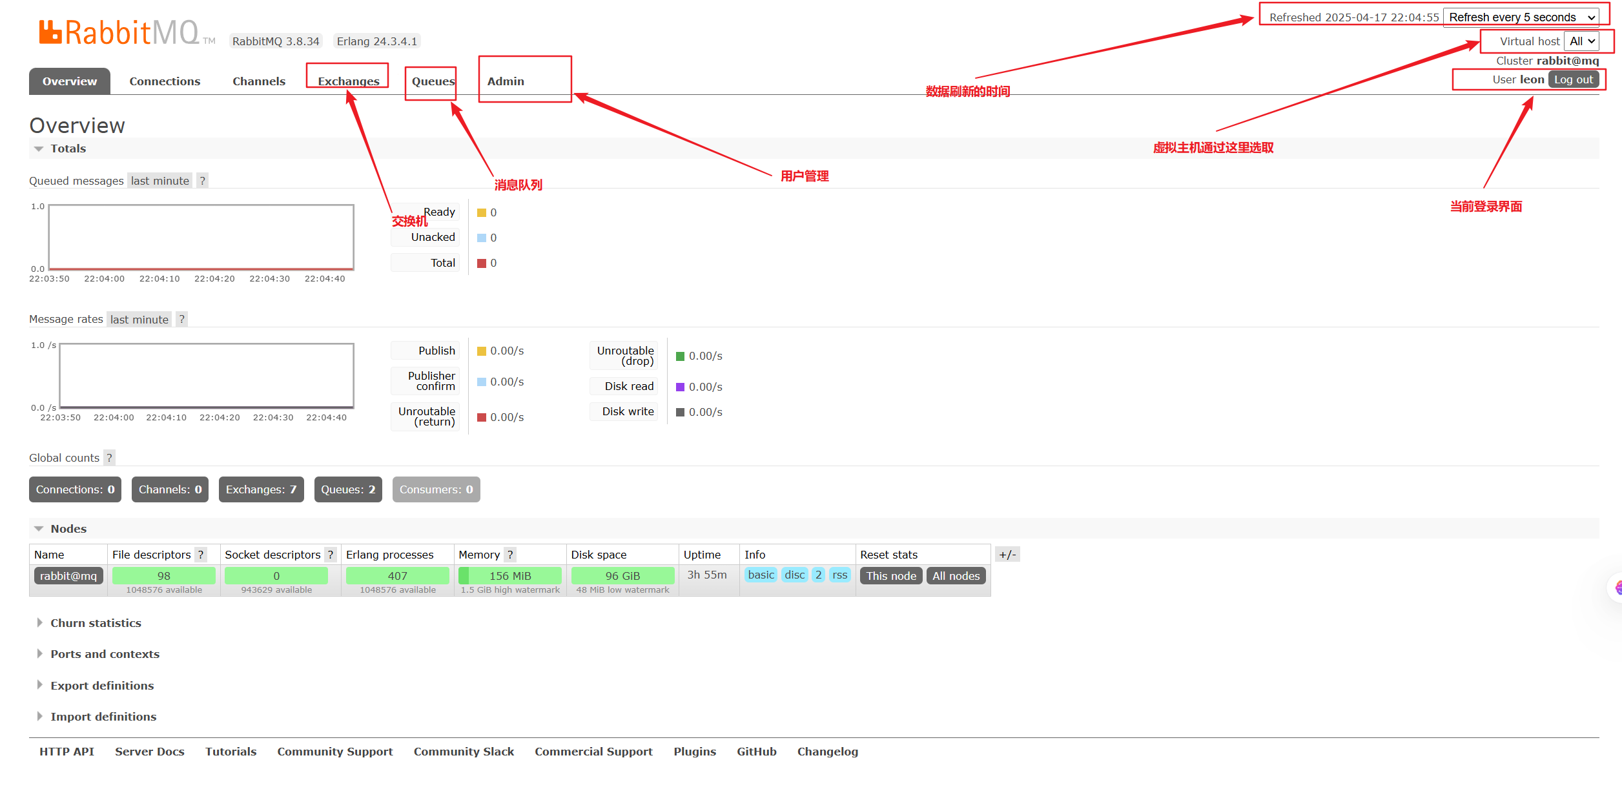The height and width of the screenshot is (811, 1622).
Task: Click the File descriptors help question mark
Action: point(201,555)
